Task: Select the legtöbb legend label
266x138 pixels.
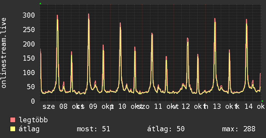Action: [33, 120]
